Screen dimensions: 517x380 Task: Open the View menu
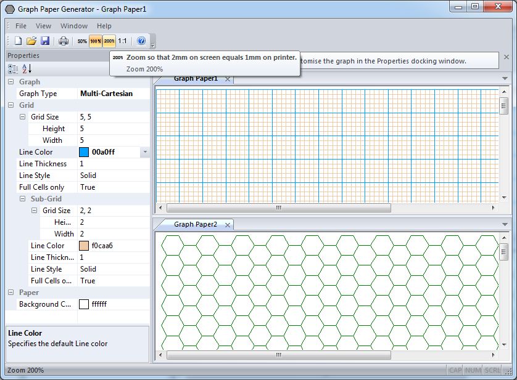click(43, 26)
